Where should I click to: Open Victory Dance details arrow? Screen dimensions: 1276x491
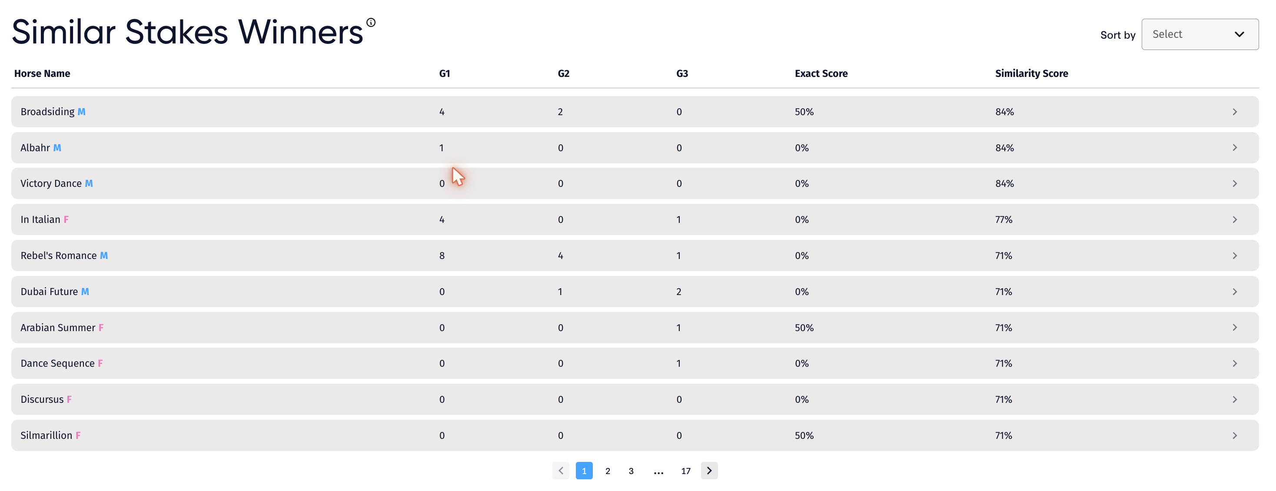(x=1234, y=184)
